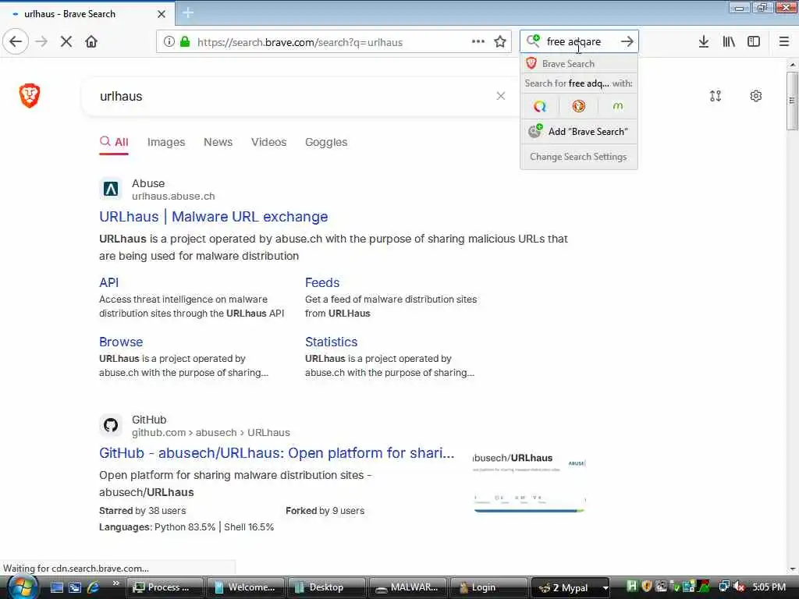Click the search magnifier with green plus
The width and height of the screenshot is (799, 599).
(x=533, y=41)
